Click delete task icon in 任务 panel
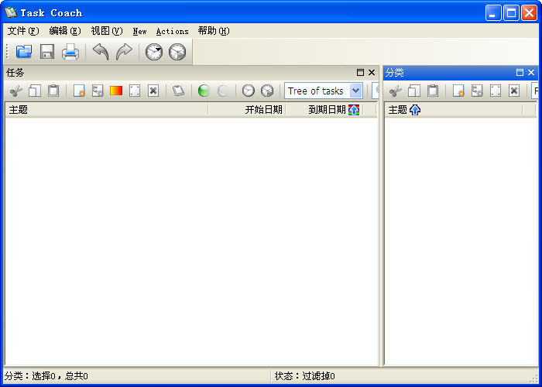542x387 pixels. [x=153, y=91]
